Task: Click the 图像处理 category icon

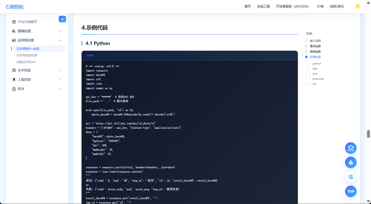Action: point(14,31)
